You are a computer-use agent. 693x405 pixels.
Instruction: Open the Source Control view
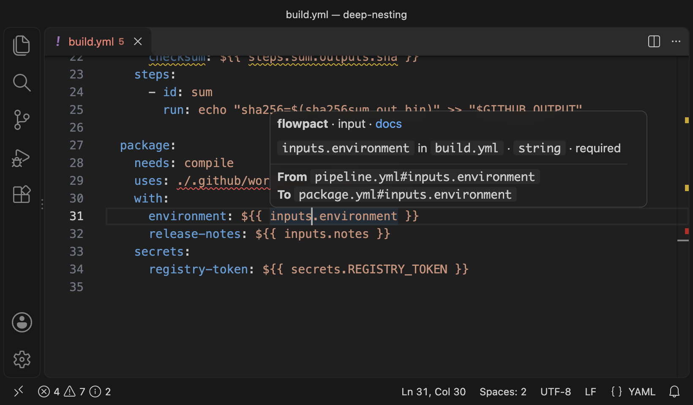tap(22, 120)
